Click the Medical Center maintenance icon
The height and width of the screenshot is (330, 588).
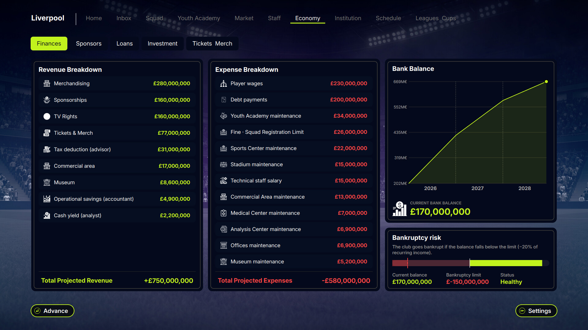224,213
